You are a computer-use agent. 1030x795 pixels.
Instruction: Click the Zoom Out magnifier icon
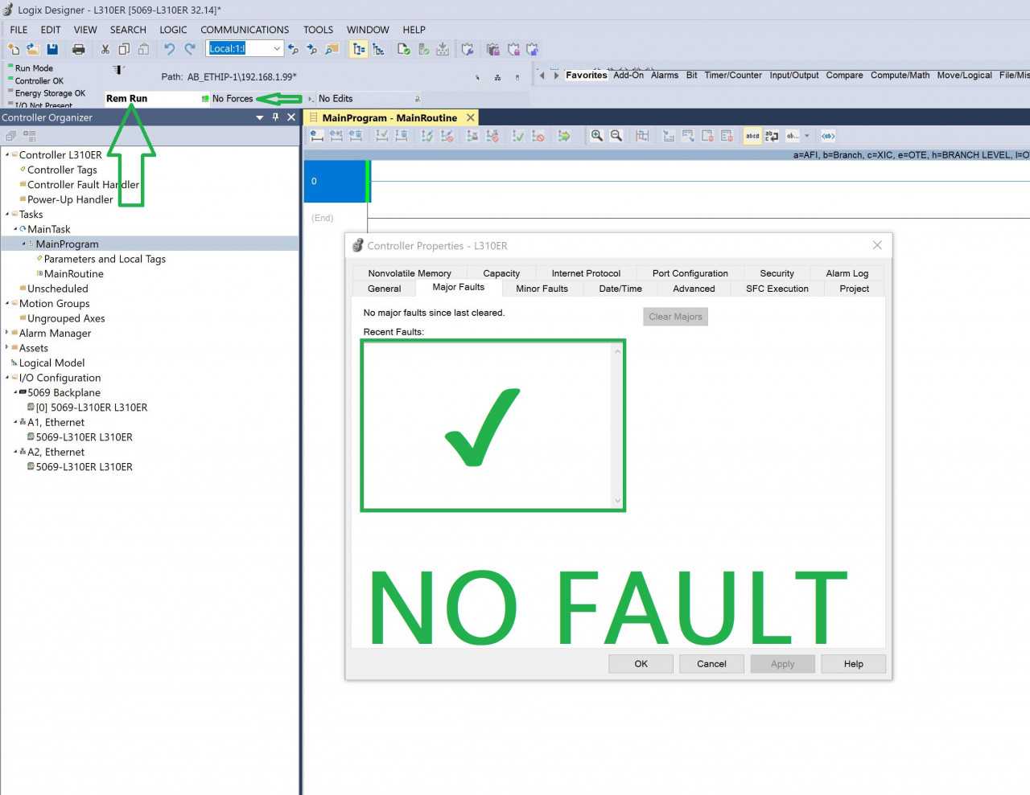point(616,136)
